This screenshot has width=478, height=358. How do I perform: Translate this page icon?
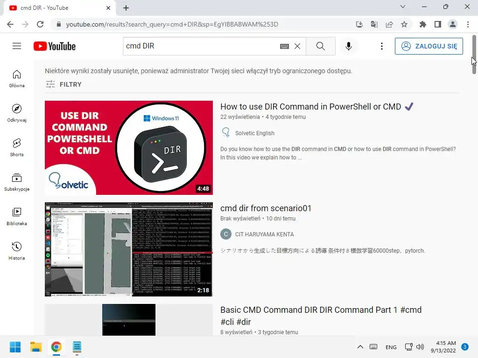(x=374, y=24)
